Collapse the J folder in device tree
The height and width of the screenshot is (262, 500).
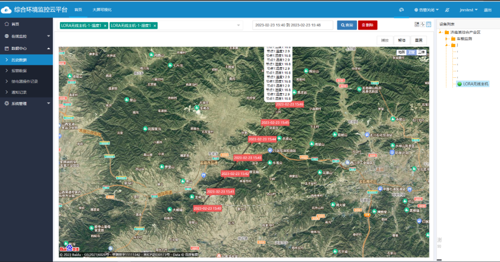point(447,45)
